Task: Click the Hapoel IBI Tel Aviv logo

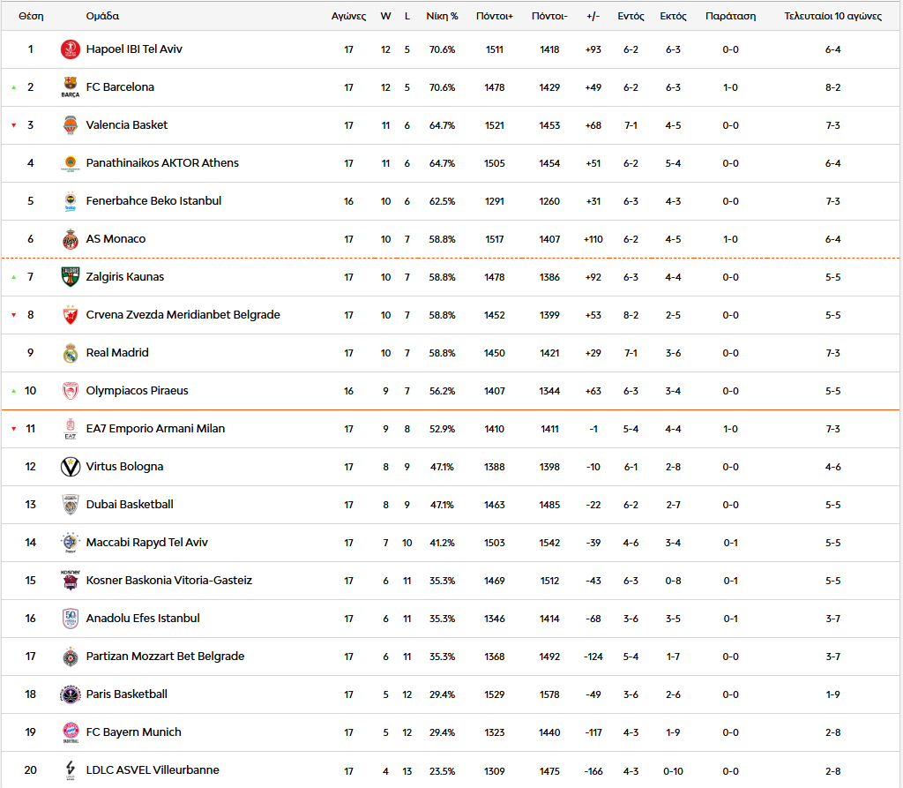Action: 71,49
